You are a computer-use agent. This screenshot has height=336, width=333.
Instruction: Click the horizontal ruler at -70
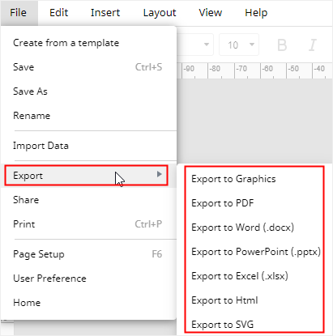[241, 69]
